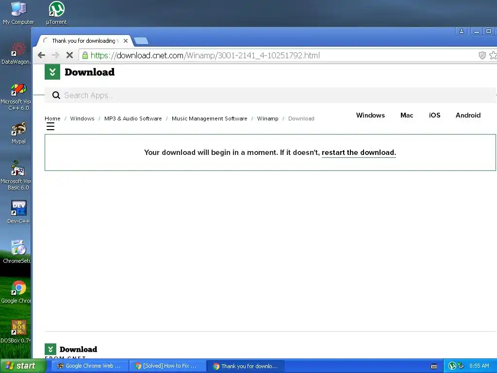Open Music Management Software breadcrumb
497x373 pixels.
(209, 119)
